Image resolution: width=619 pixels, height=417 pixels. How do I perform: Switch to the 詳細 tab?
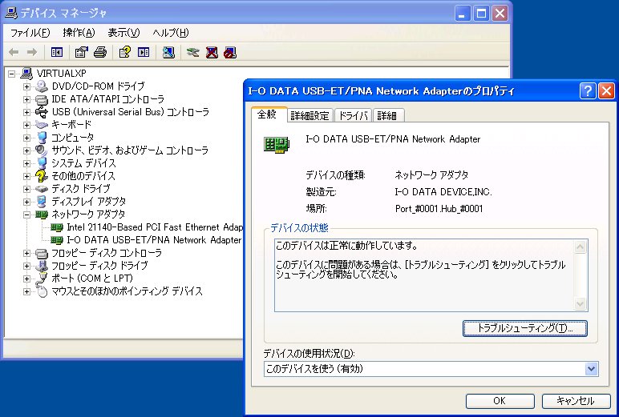click(x=387, y=115)
